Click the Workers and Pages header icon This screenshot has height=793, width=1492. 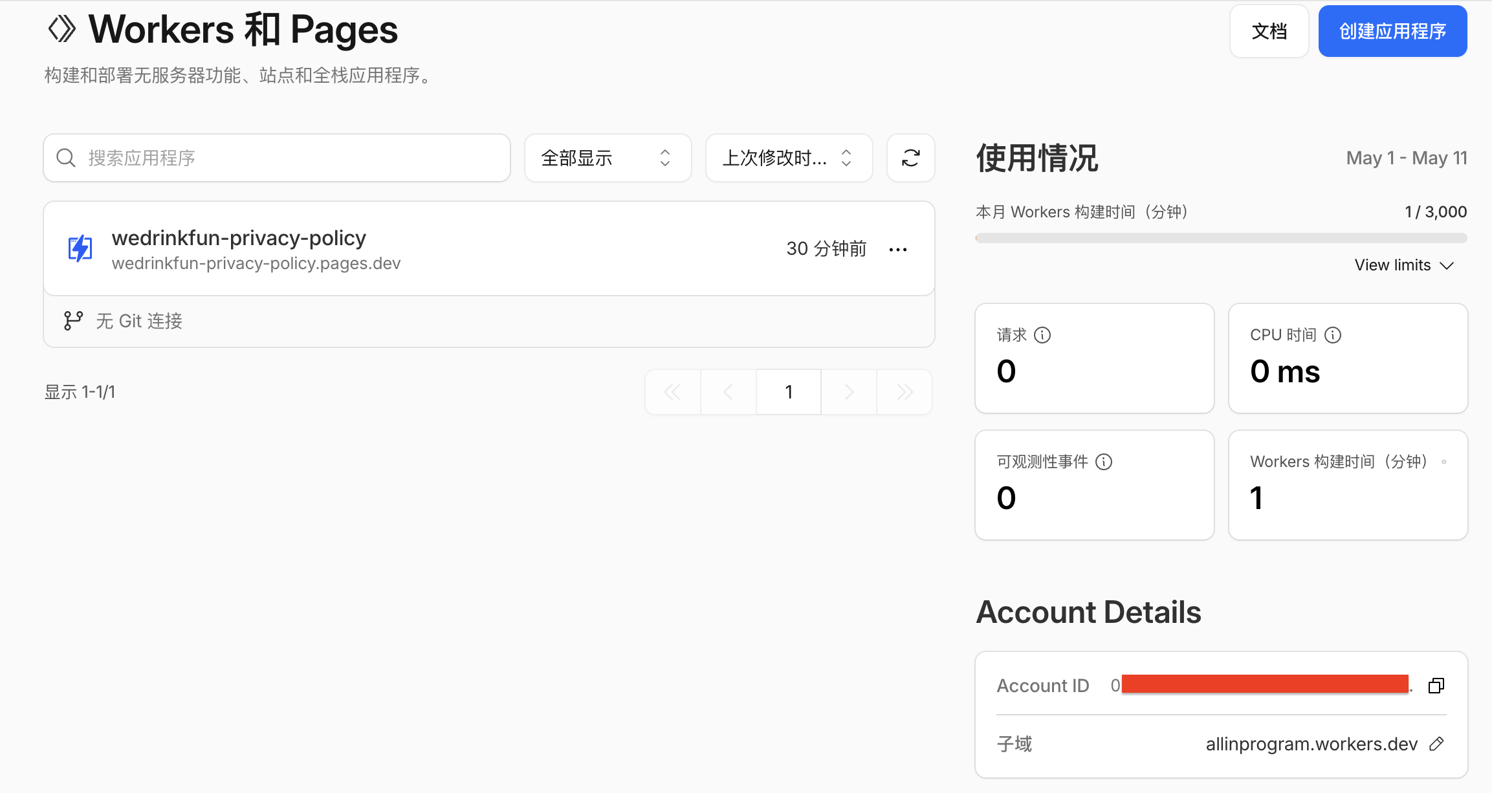point(62,29)
